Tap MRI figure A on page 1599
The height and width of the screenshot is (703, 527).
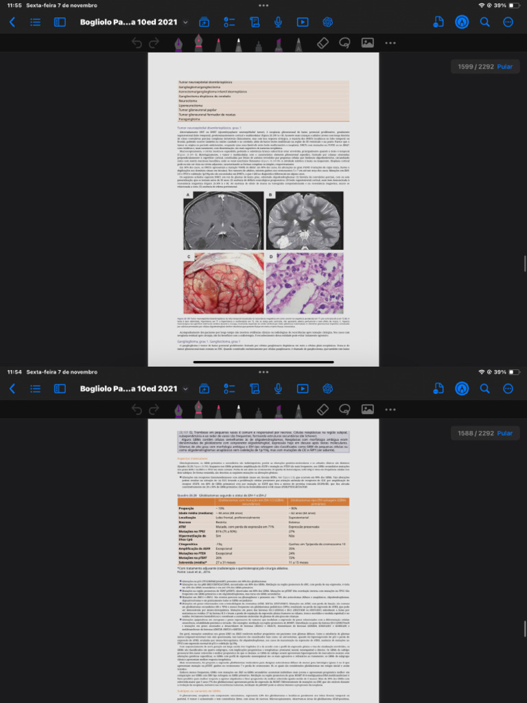[x=223, y=220]
